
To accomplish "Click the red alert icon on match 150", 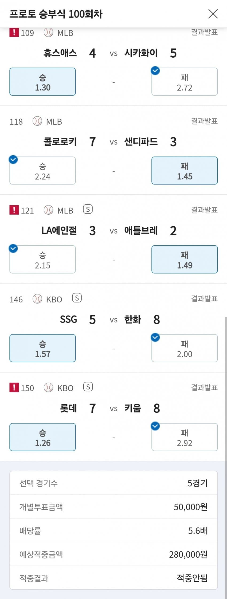I will tap(14, 387).
